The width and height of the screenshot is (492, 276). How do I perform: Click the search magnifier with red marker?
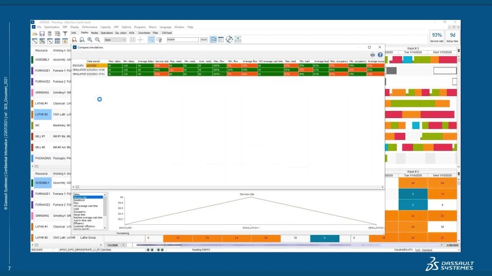point(74,40)
